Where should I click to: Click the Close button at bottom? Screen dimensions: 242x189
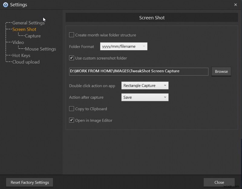pyautogui.click(x=219, y=182)
